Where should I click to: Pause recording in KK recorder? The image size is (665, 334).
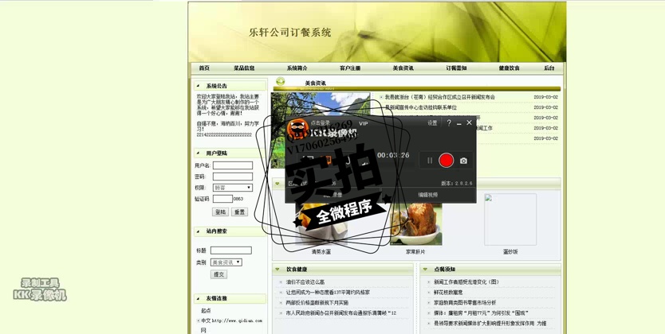[x=430, y=161]
